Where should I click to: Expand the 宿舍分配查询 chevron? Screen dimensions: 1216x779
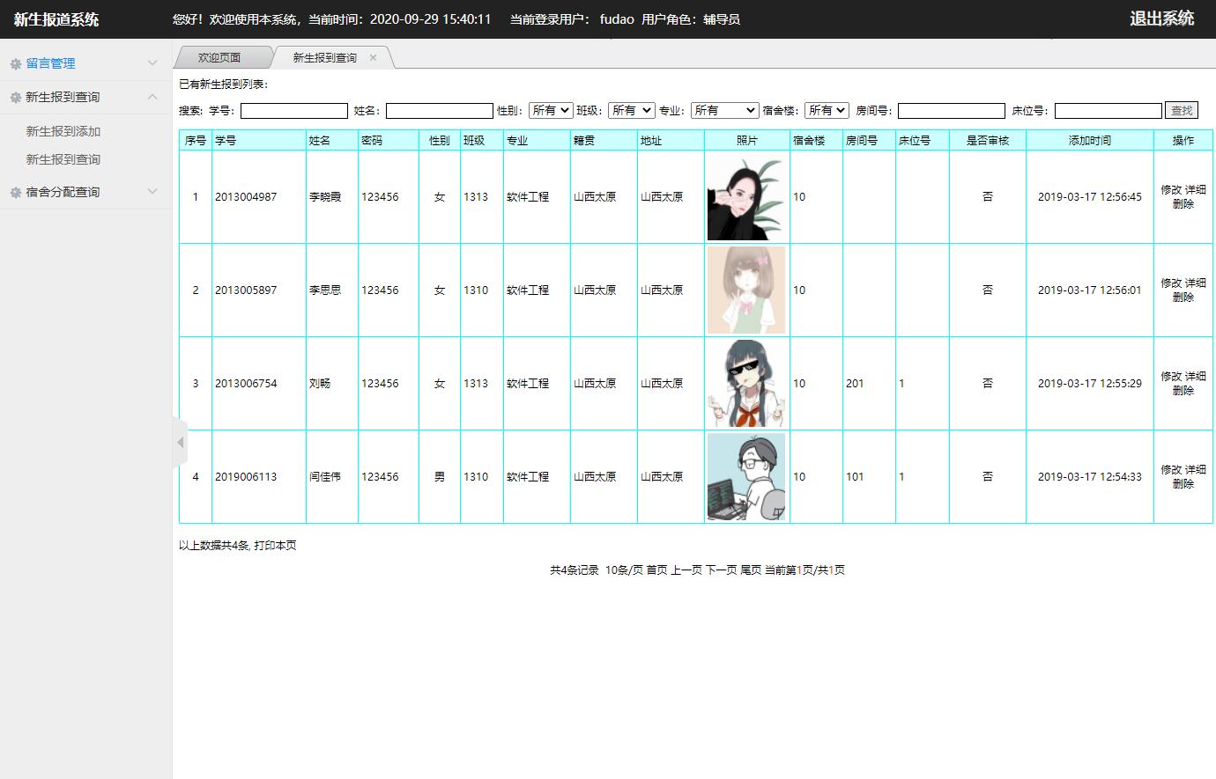(152, 192)
